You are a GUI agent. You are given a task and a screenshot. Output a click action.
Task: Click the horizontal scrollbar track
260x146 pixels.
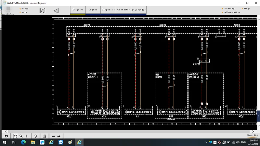129,131
